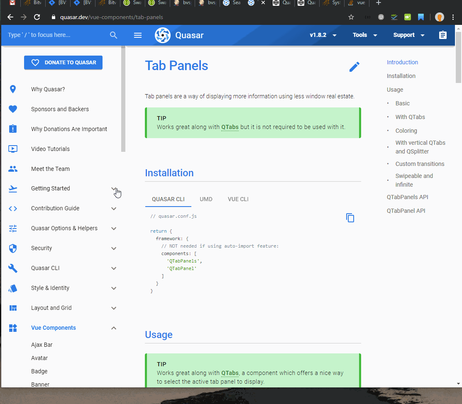Click the Why Donations Are Important icon

[13, 129]
